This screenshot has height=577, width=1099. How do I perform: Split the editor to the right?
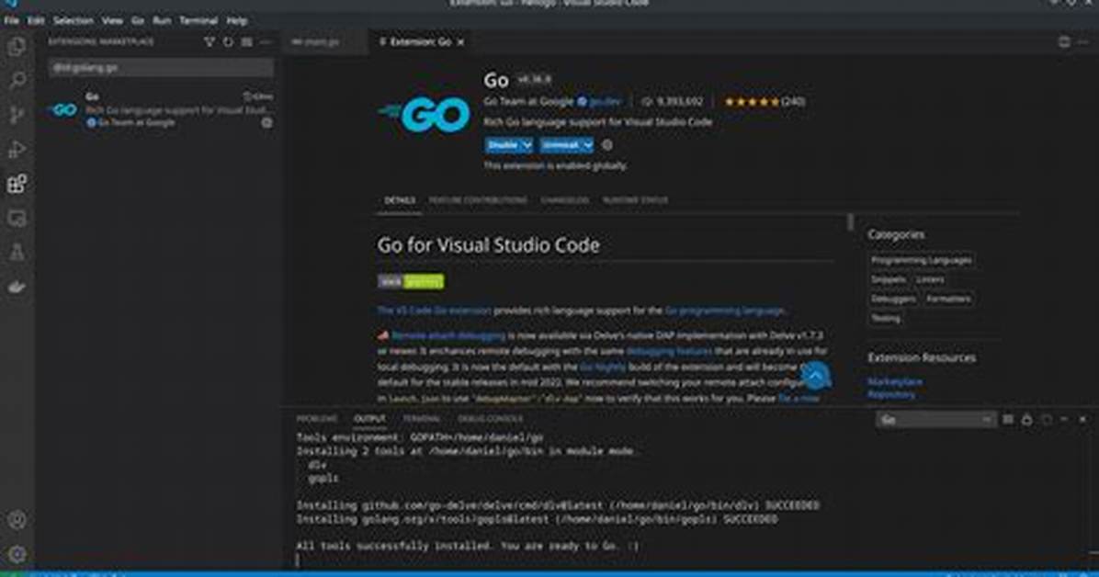click(x=1064, y=42)
